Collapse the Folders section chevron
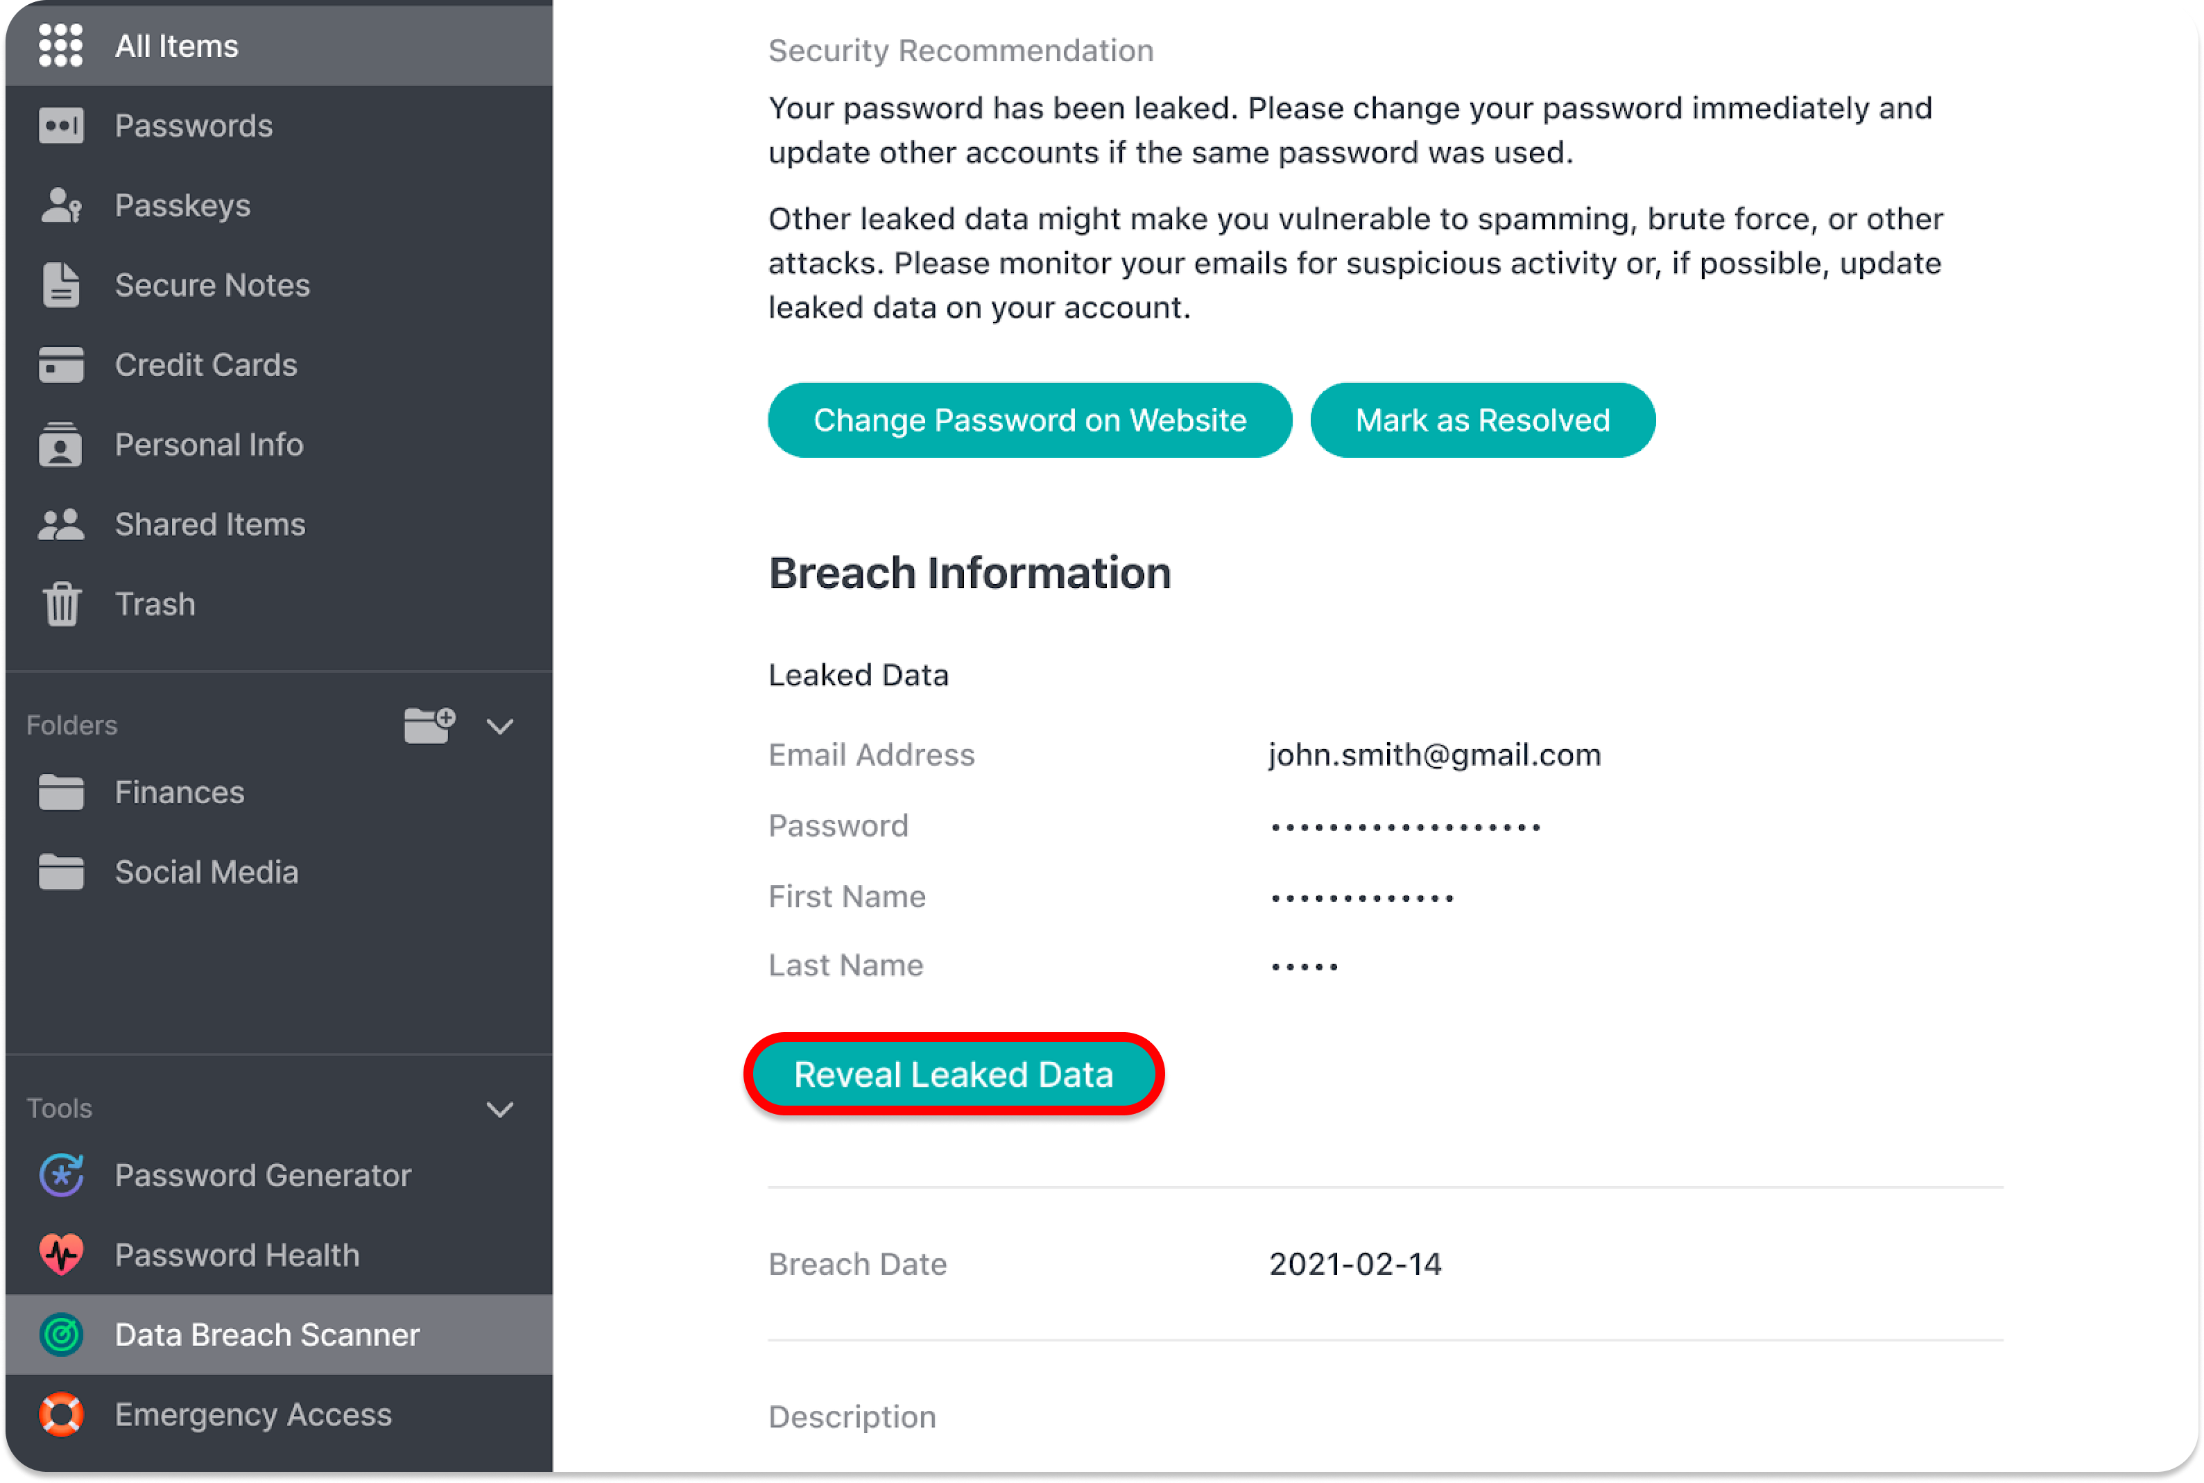The width and height of the screenshot is (2204, 1483). point(500,726)
